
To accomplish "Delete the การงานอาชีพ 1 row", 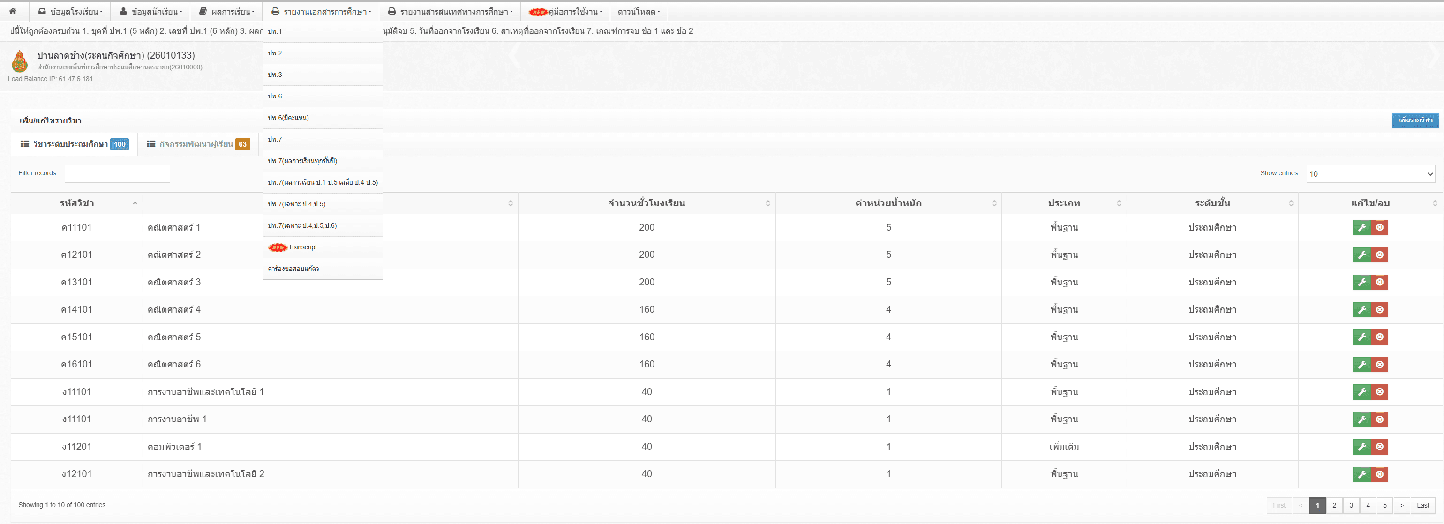I will pos(1379,419).
